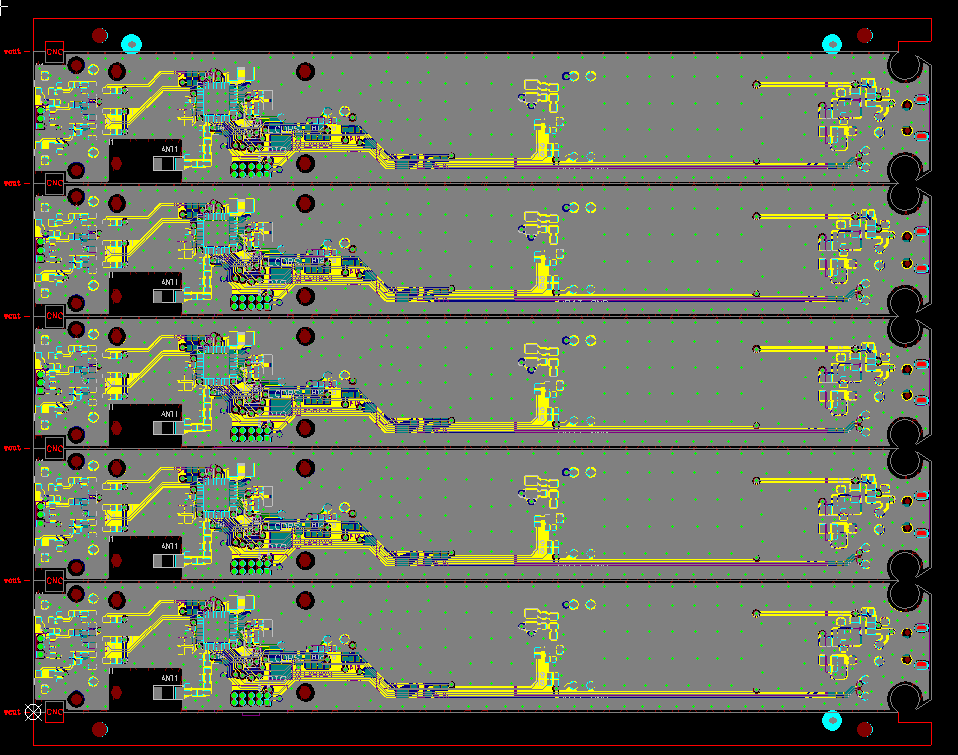
Task: Select the second red CNC box from top
Action: point(54,183)
